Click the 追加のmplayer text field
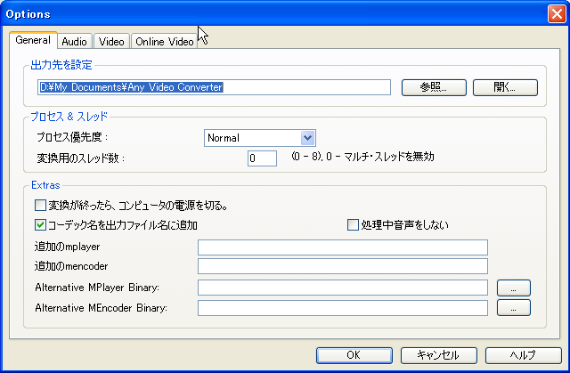The width and height of the screenshot is (570, 373). tap(342, 247)
